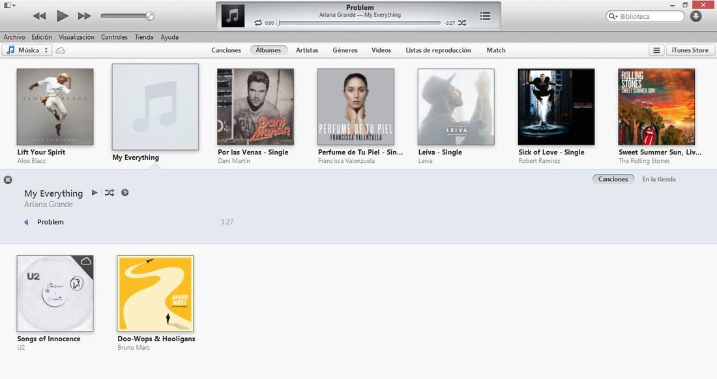Open the Edición menu
717x379 pixels.
click(x=42, y=37)
